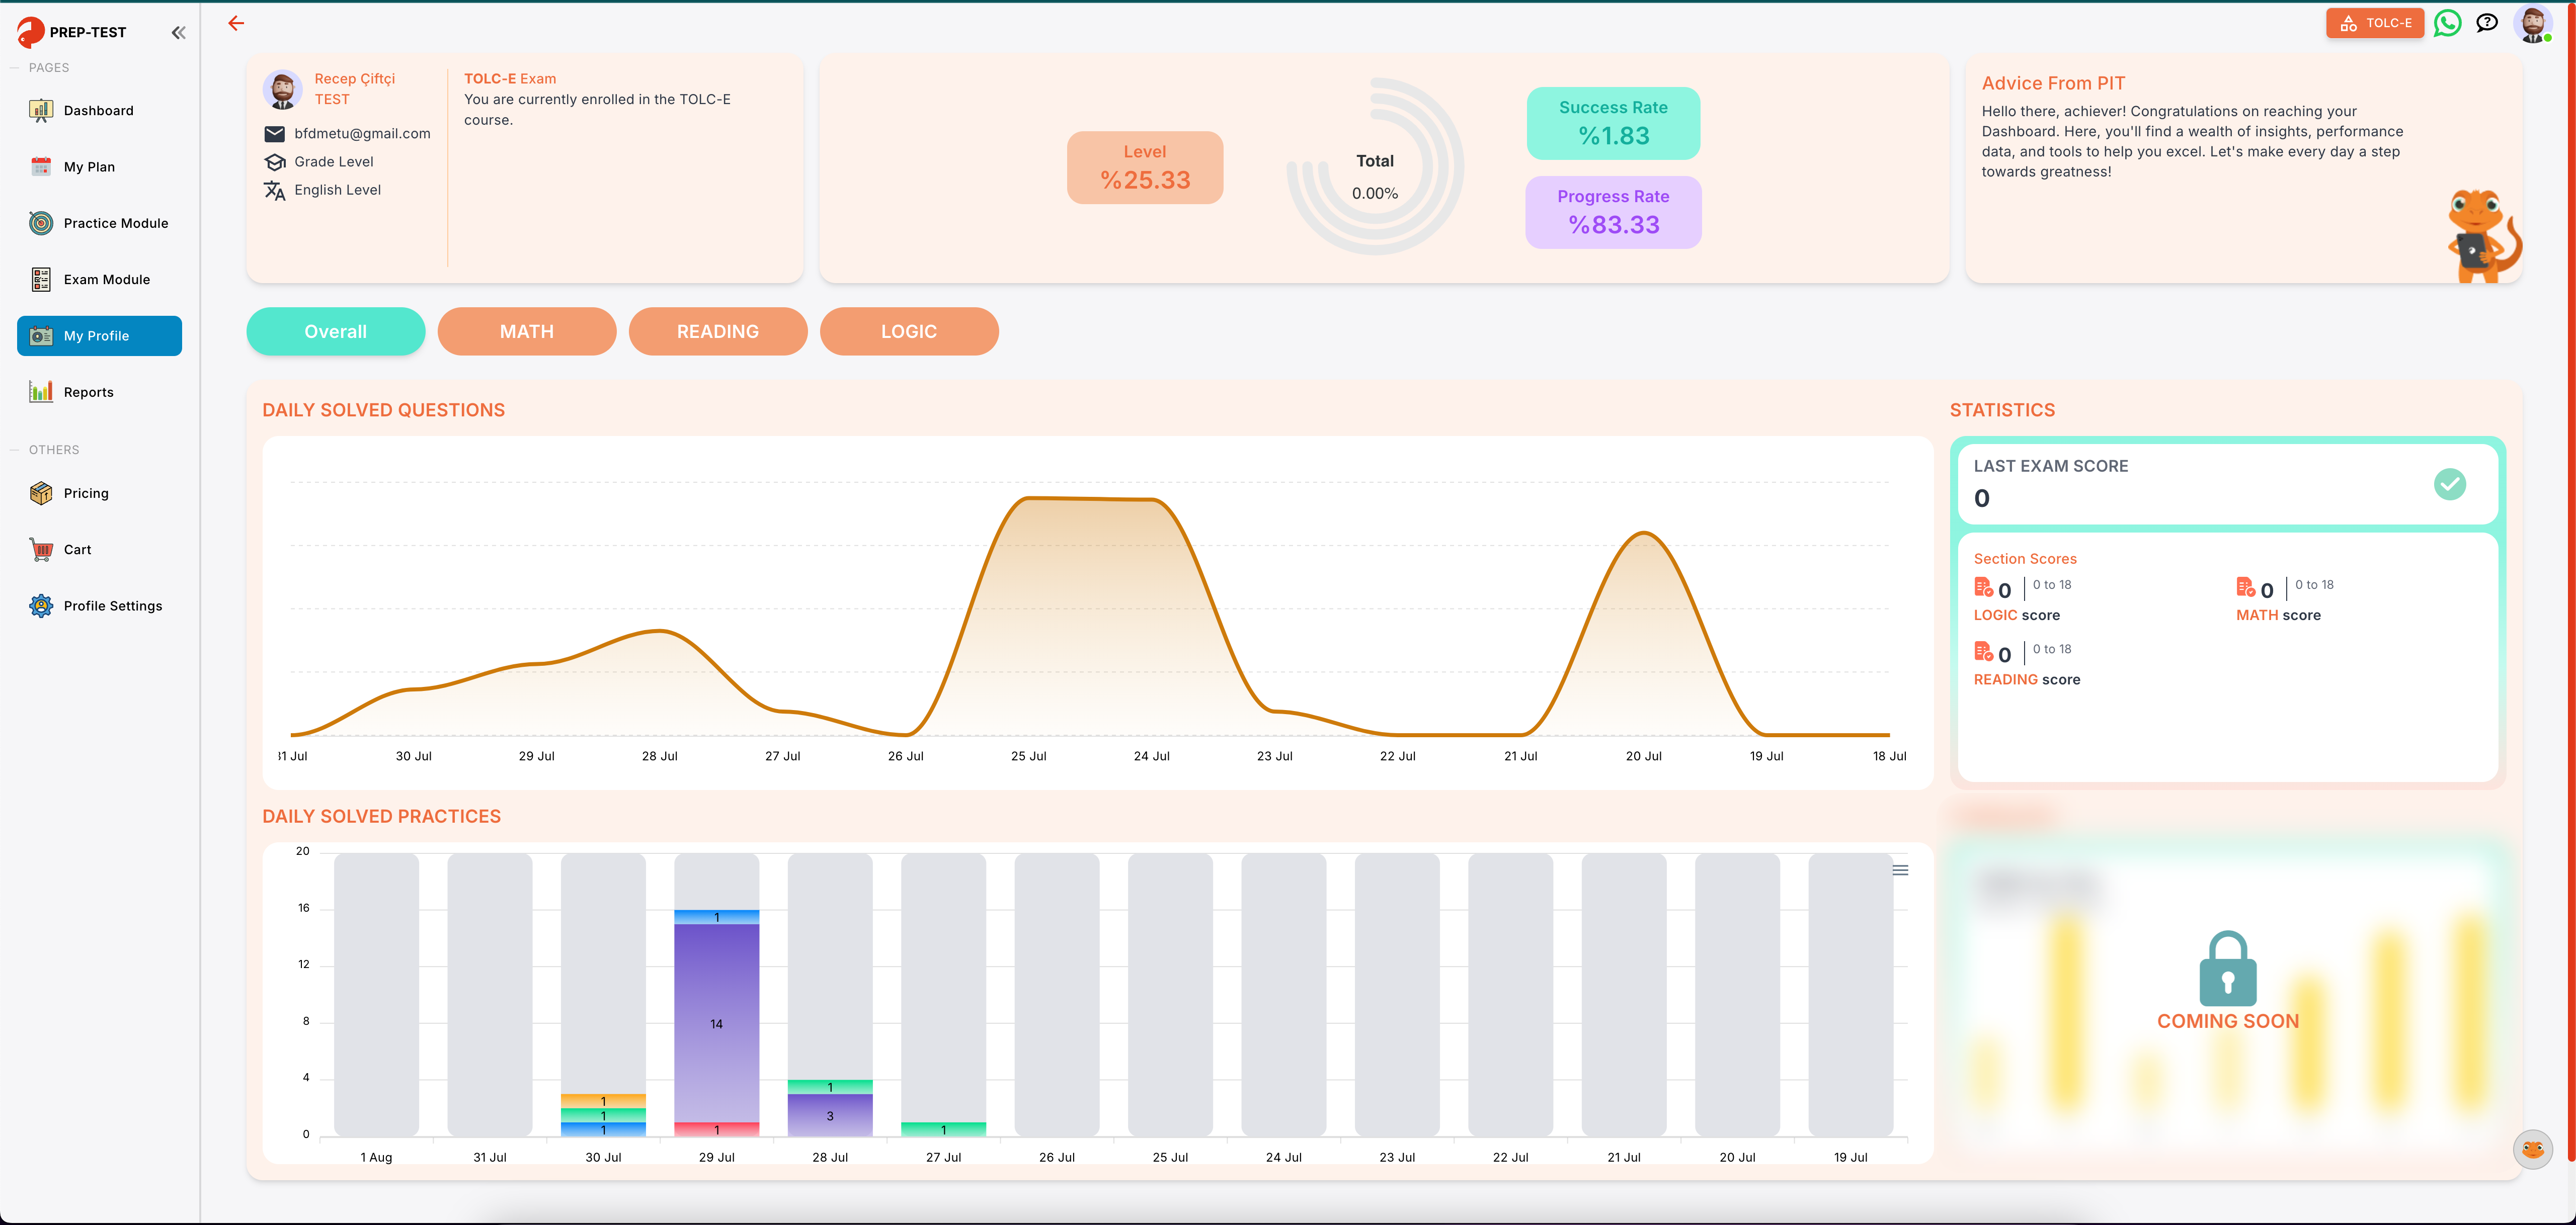Click the 14-value purple bar on 29 Jul
Screen dimensions: 2576x1225
pyautogui.click(x=716, y=1022)
